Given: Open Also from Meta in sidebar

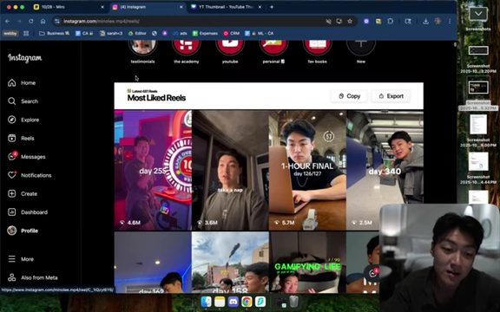Looking at the screenshot, I should click(32, 277).
